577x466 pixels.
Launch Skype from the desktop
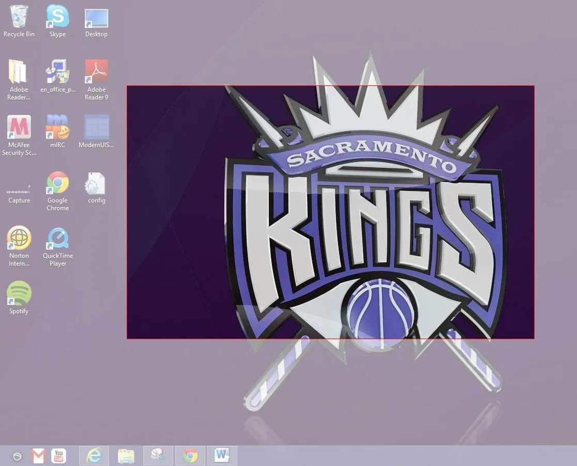57,17
